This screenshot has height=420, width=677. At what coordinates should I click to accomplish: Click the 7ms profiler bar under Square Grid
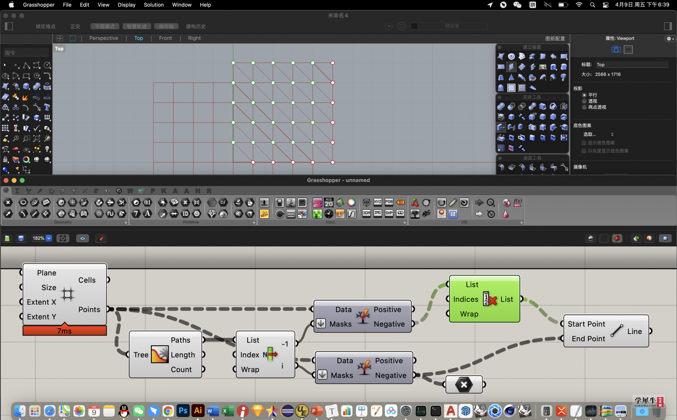(x=64, y=331)
